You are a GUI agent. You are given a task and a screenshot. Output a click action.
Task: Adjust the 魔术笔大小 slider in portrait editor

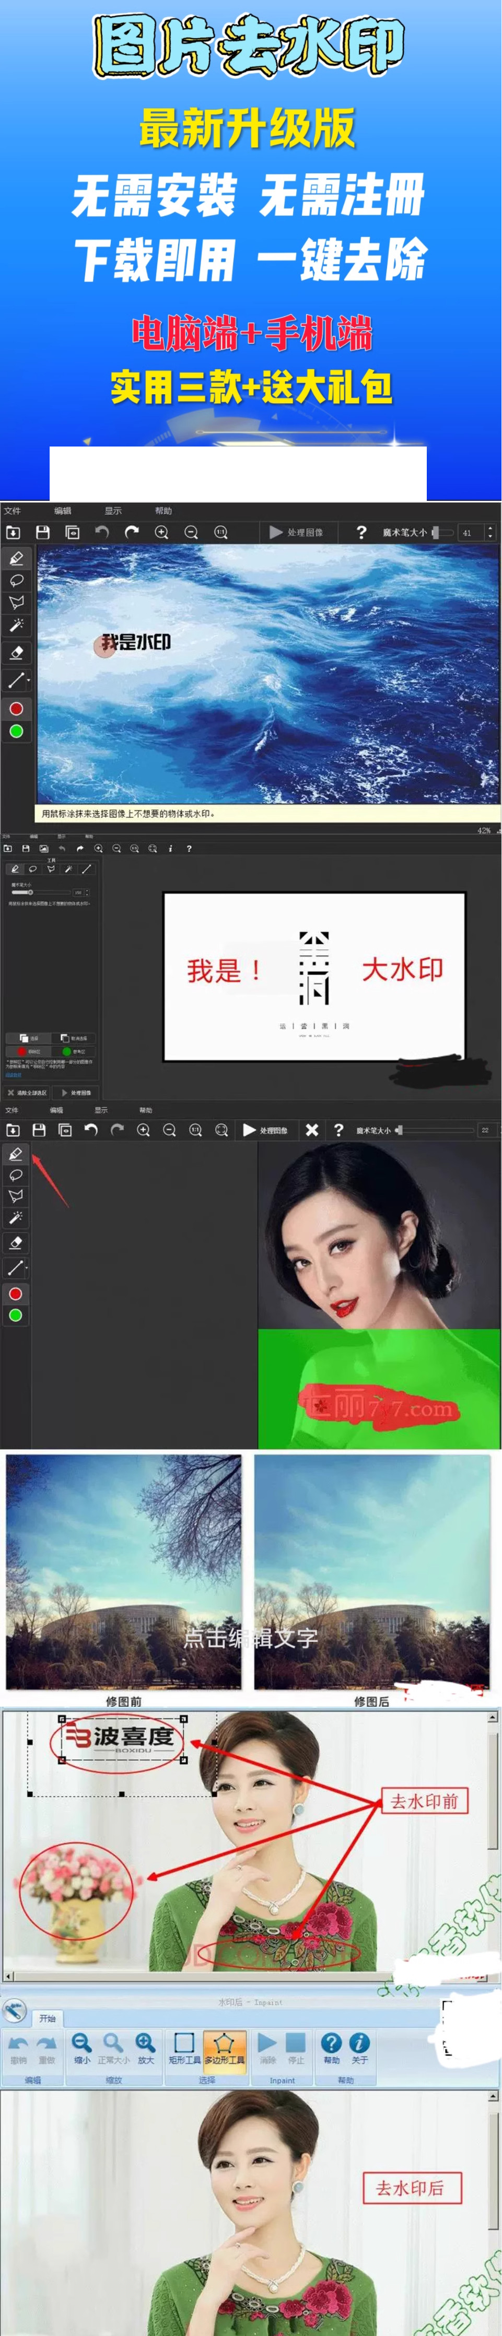point(400,1130)
